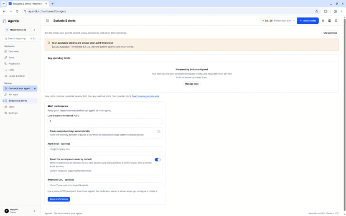Click the Alert email input field

pos(105,149)
